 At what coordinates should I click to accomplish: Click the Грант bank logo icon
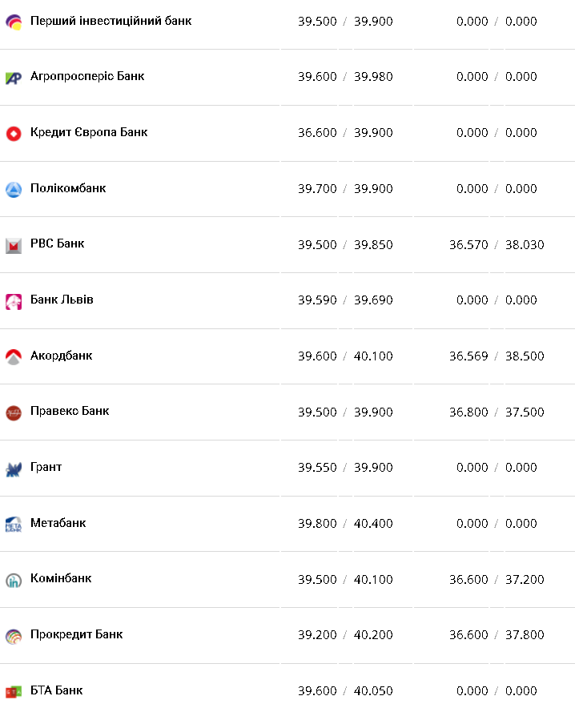13,469
